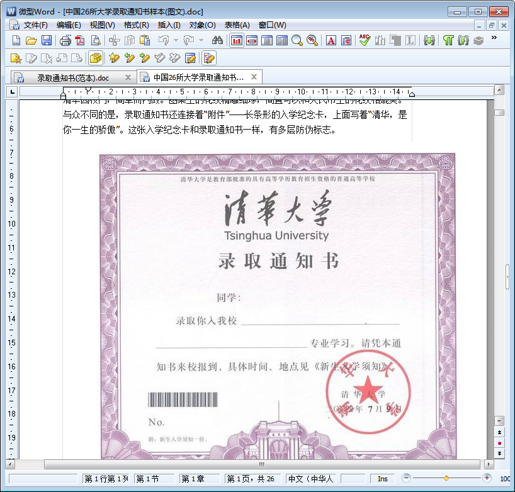Close the 录取通知书(范本).doc tab

pos(128,77)
